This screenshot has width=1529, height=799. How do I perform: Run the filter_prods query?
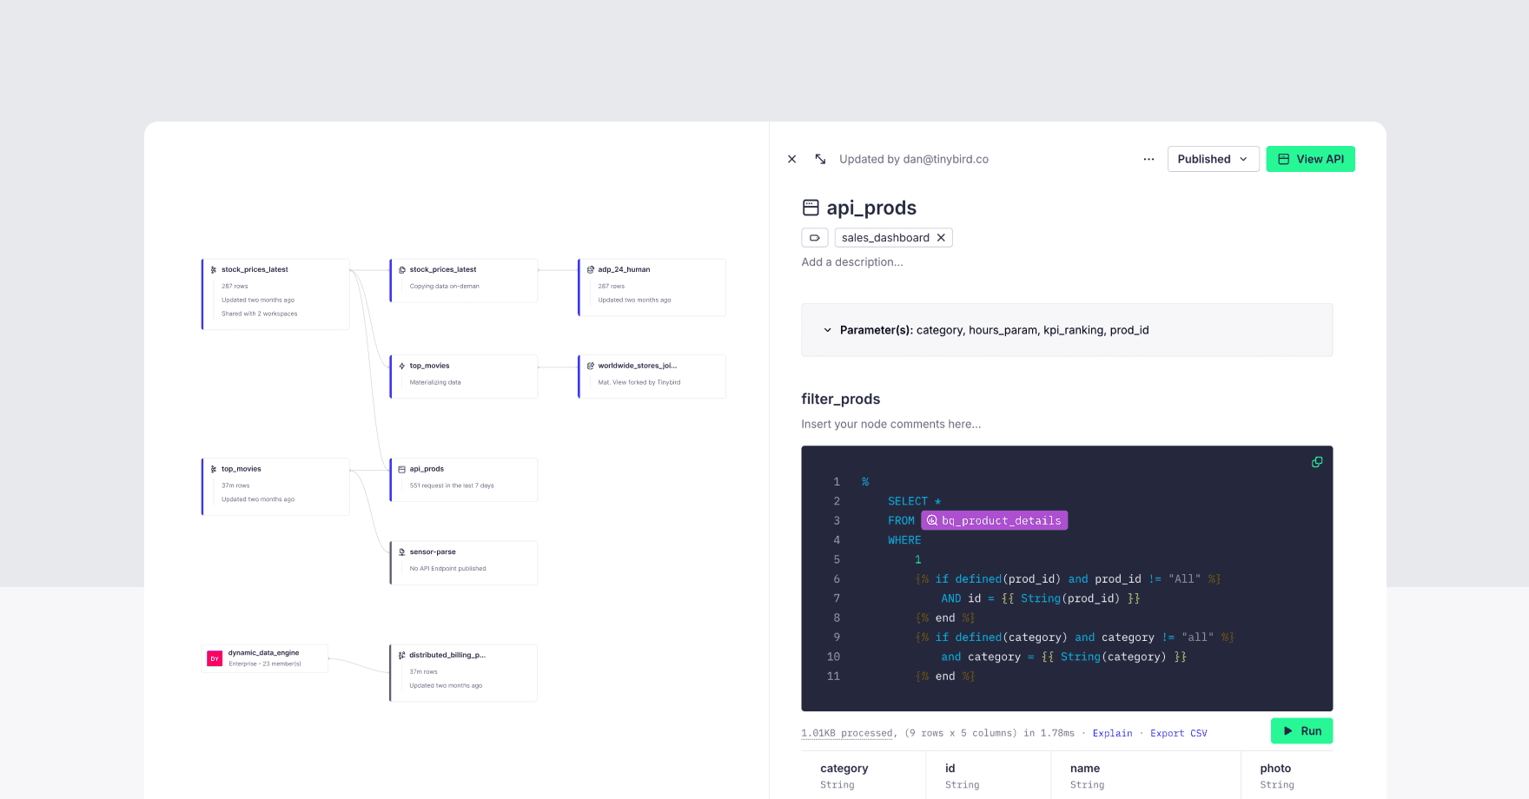pyautogui.click(x=1301, y=731)
